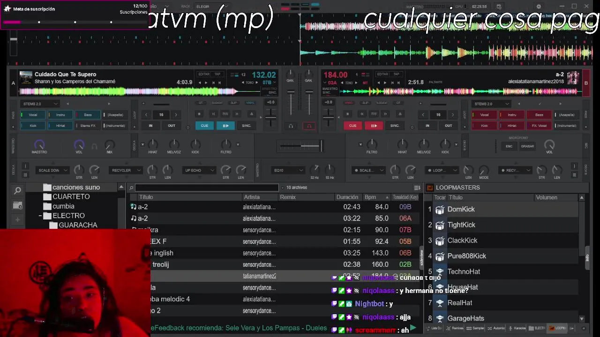Click the eject icon on deck B
Image resolution: width=600 pixels, height=337 pixels.
point(399,114)
